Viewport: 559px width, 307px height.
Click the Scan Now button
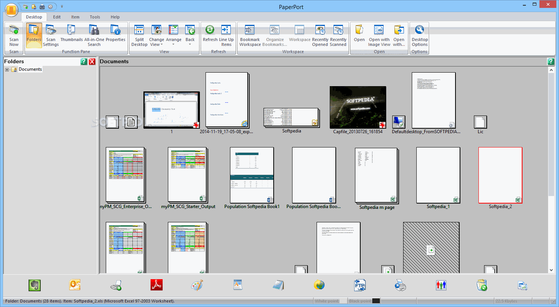pos(14,35)
